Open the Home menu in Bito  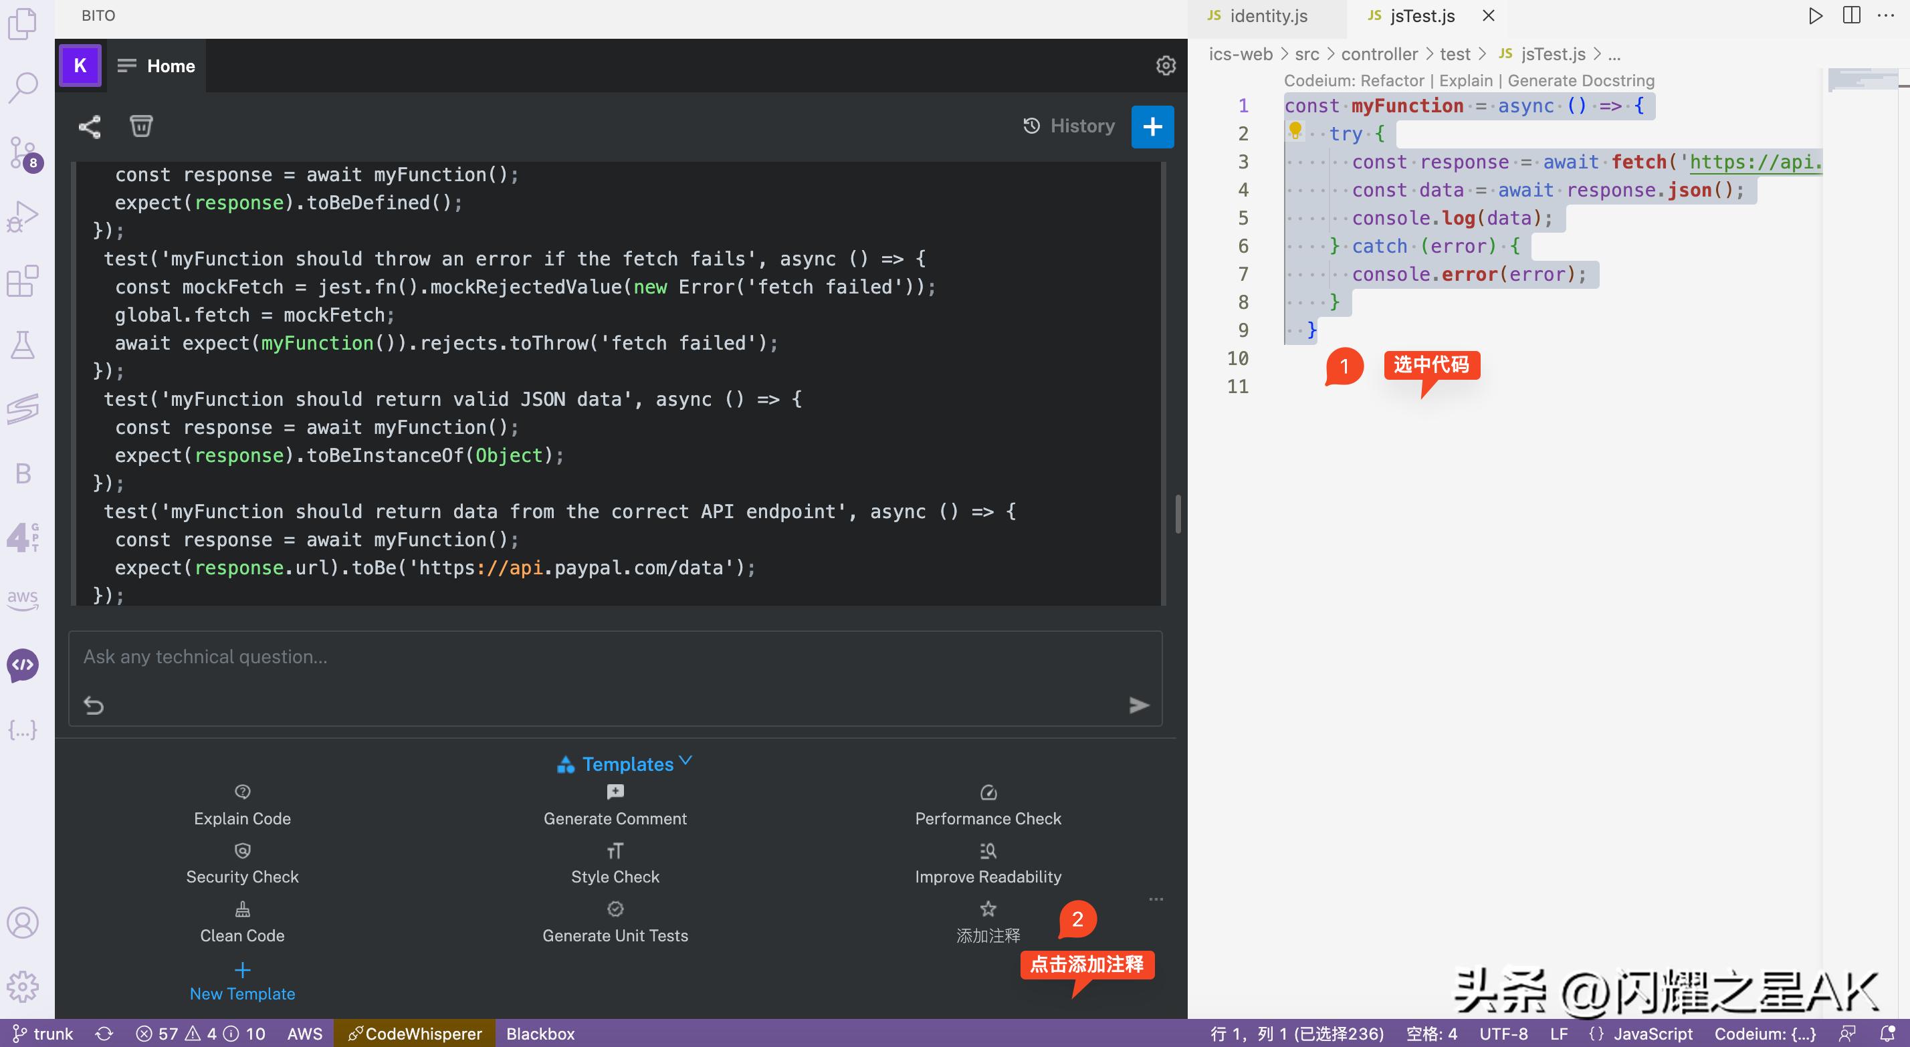click(156, 66)
